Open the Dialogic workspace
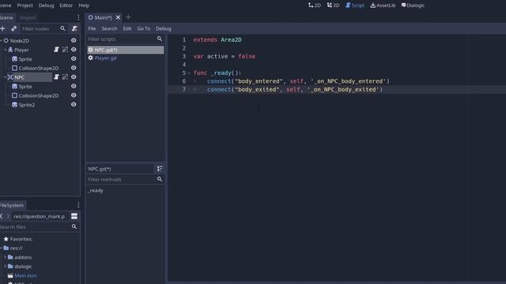506x284 pixels. [x=413, y=6]
